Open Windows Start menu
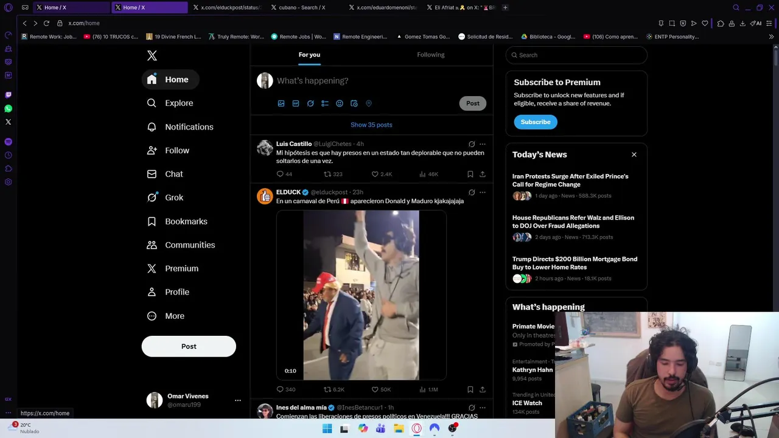779x438 pixels. [x=327, y=428]
